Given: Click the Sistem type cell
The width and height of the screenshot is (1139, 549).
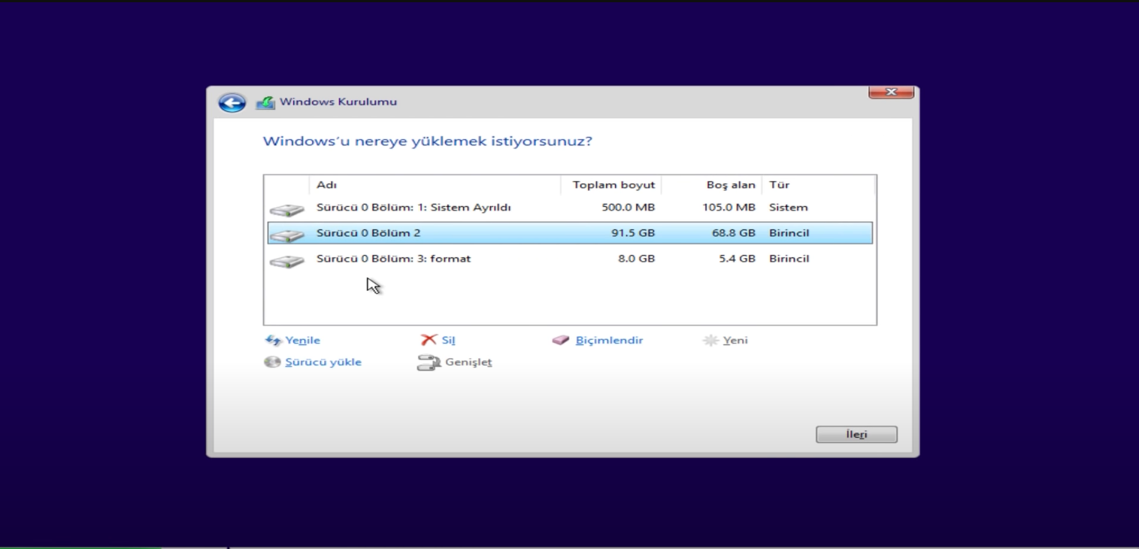Looking at the screenshot, I should (x=788, y=208).
